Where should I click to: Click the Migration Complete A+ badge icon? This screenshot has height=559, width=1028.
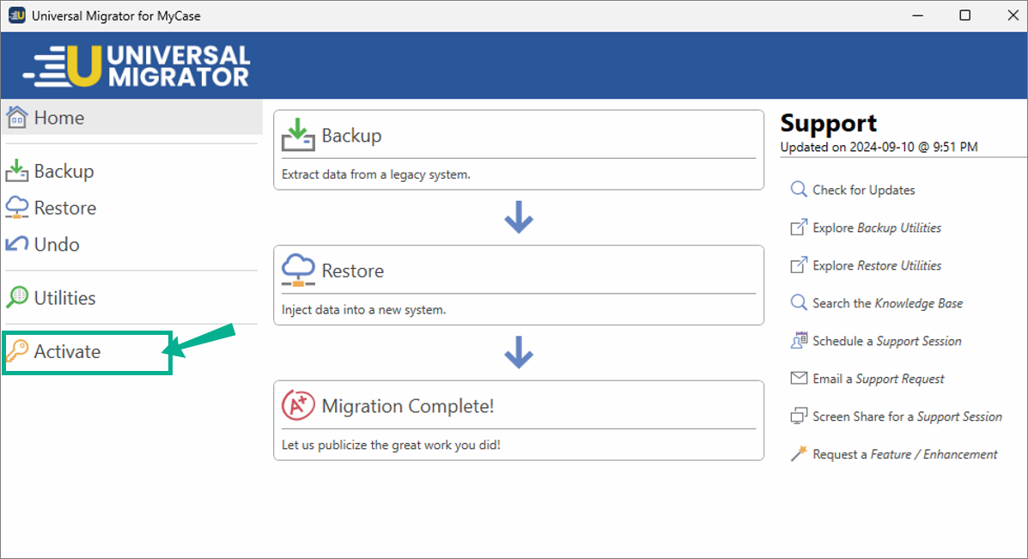pos(298,405)
